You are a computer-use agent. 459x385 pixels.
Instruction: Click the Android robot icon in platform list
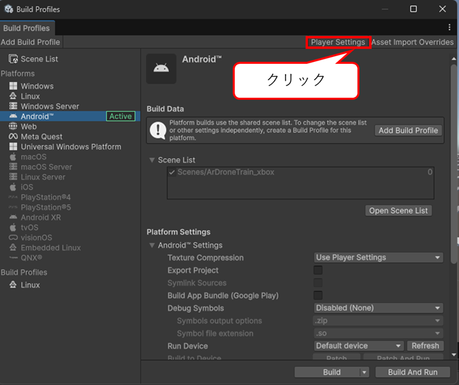[x=13, y=116]
